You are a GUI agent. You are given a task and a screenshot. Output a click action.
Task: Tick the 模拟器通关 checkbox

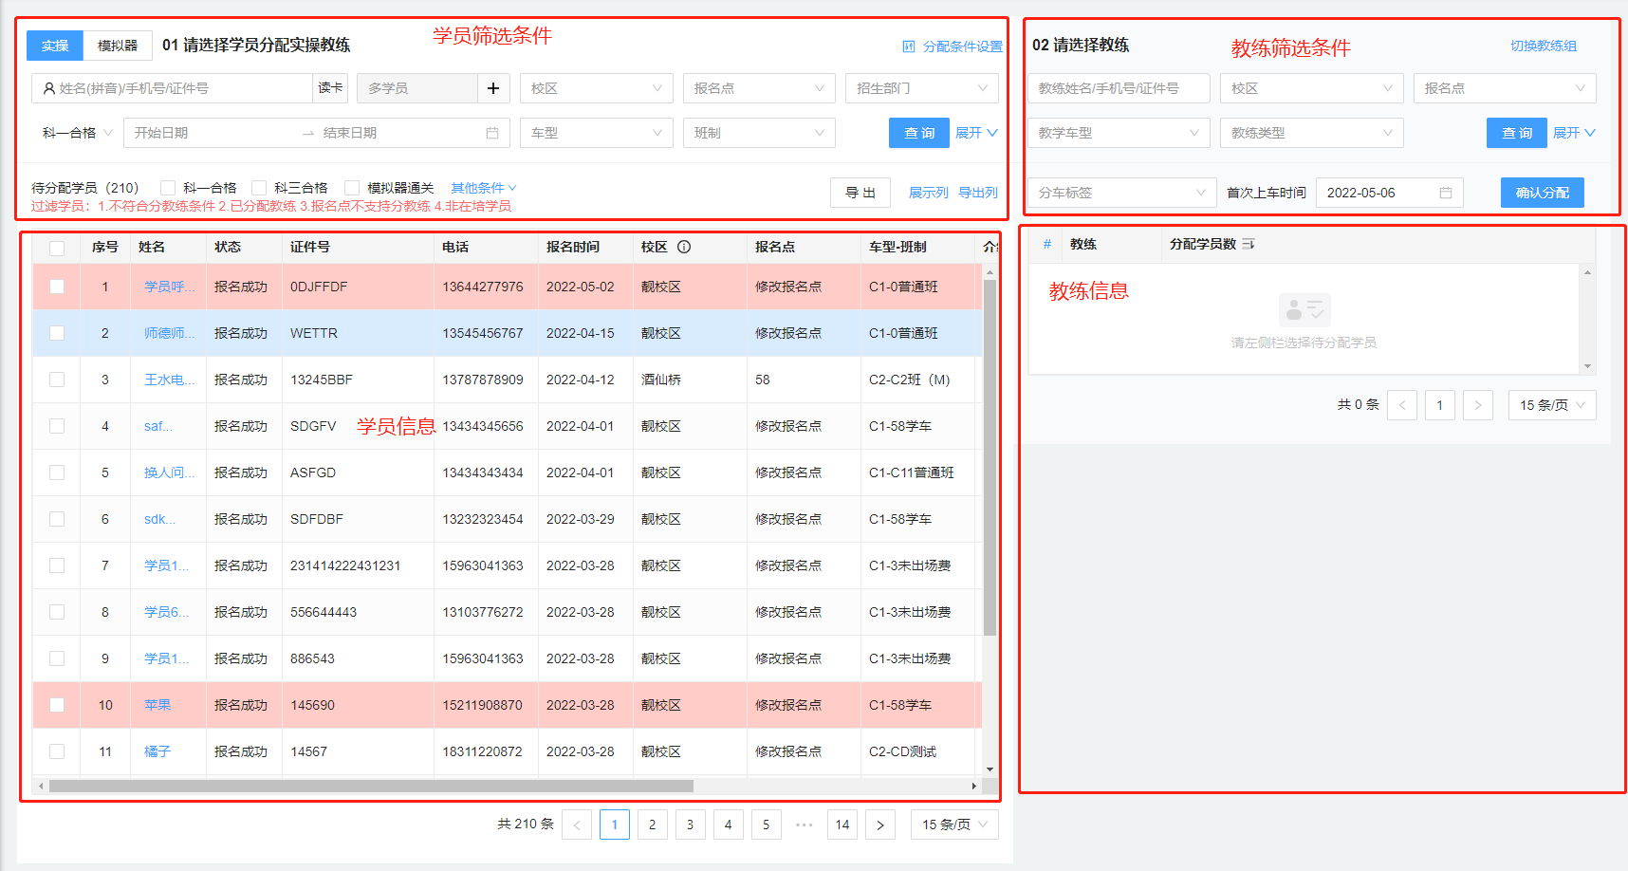tap(352, 188)
